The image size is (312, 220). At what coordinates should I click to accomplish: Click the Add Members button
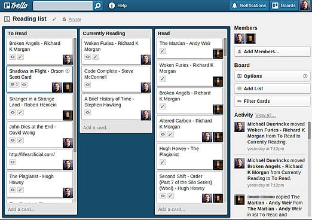tap(272, 51)
